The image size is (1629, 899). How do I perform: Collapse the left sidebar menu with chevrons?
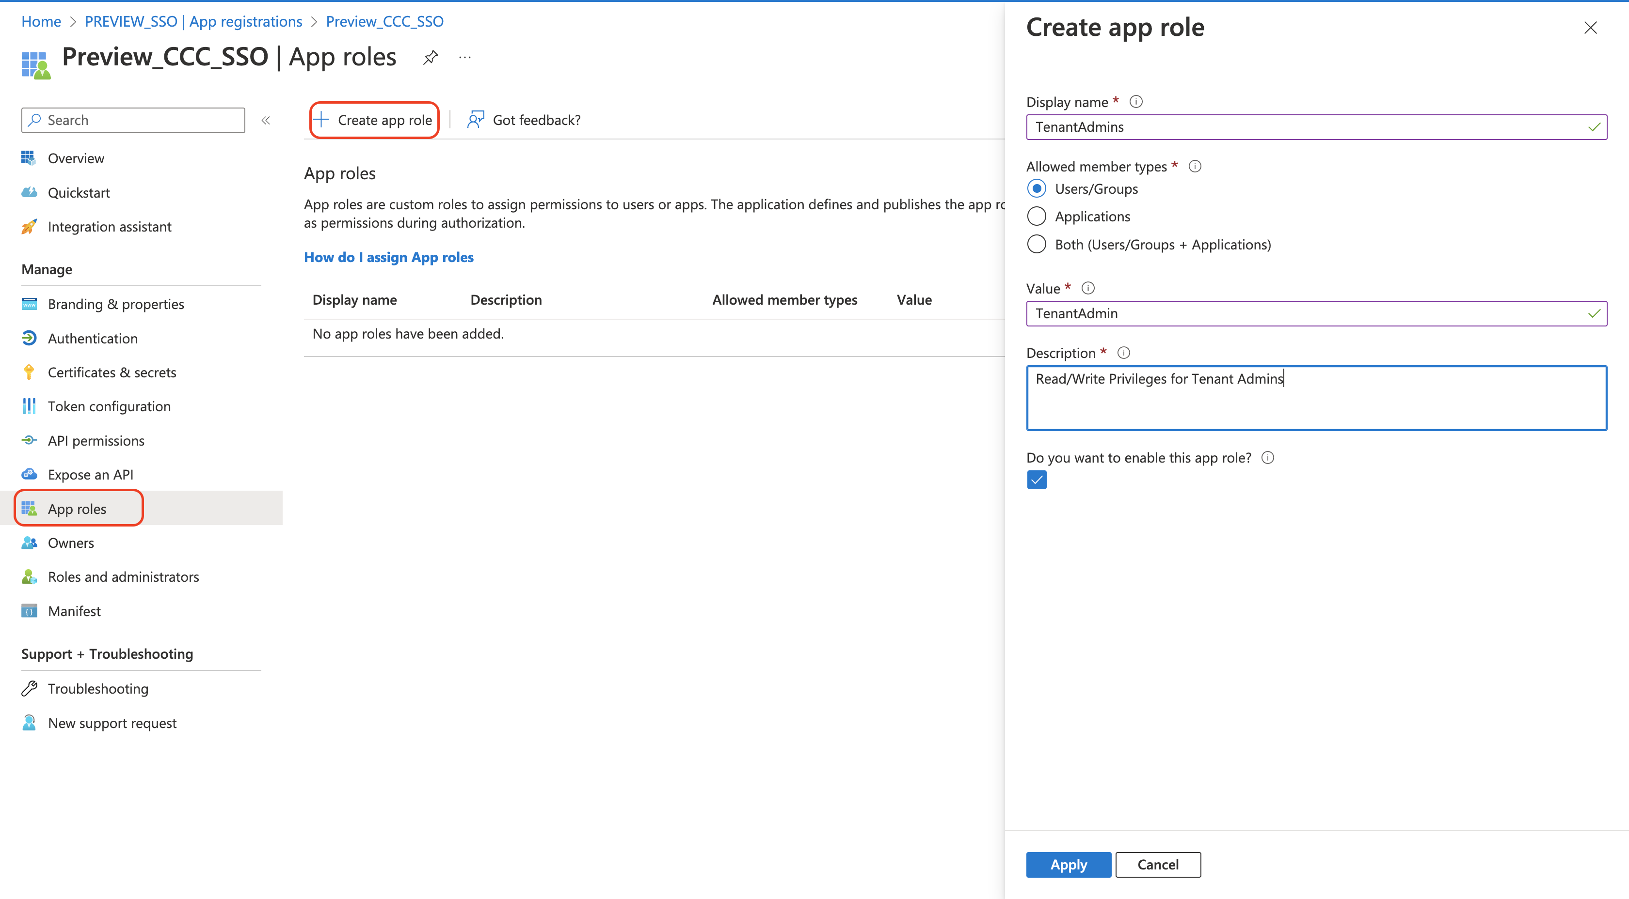click(x=266, y=120)
